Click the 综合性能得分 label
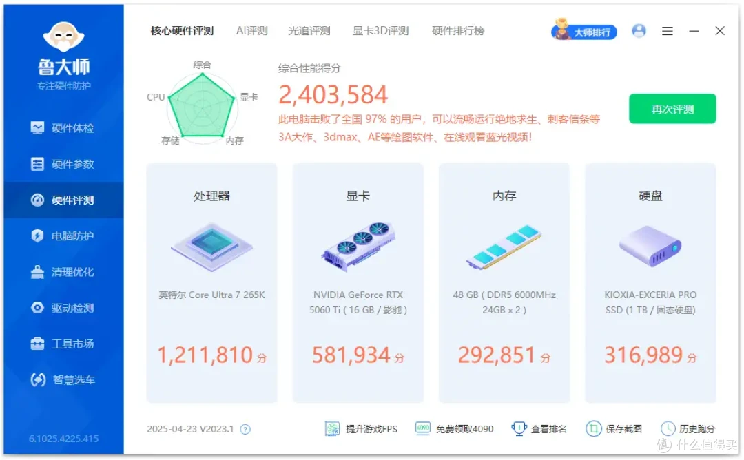The height and width of the screenshot is (460, 744). pyautogui.click(x=309, y=68)
